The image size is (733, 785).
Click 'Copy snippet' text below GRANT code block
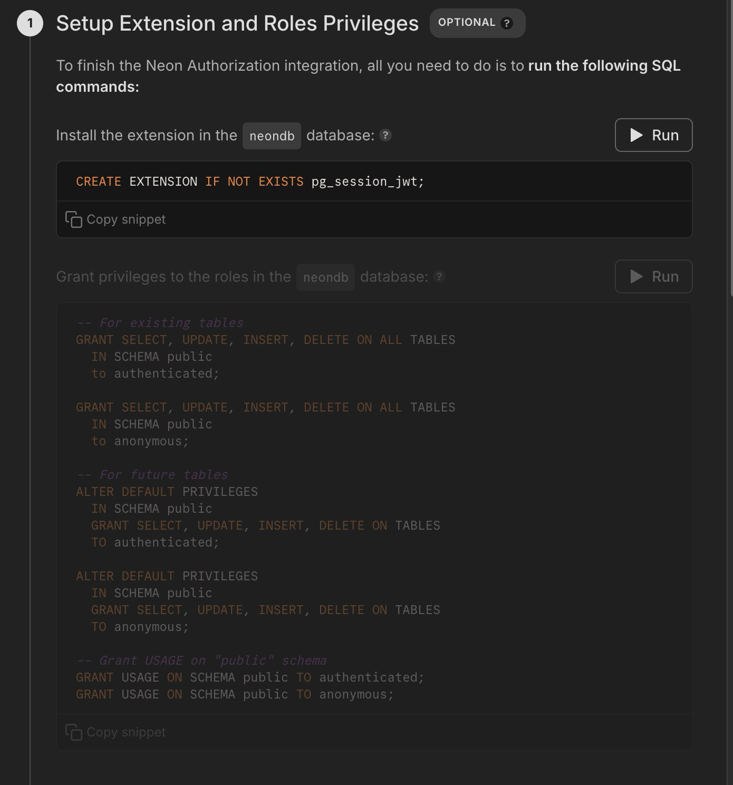(x=126, y=732)
